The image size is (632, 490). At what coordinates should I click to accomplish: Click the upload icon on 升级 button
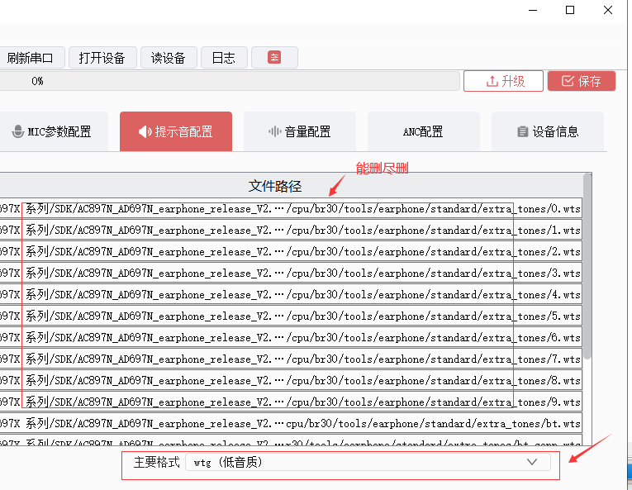point(492,81)
